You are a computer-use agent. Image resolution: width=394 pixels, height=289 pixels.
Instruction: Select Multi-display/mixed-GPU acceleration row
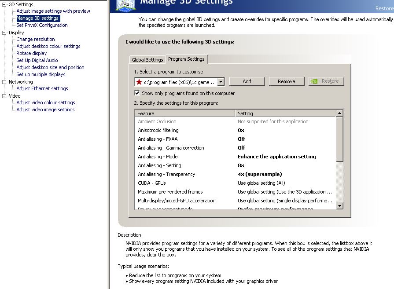coord(236,201)
